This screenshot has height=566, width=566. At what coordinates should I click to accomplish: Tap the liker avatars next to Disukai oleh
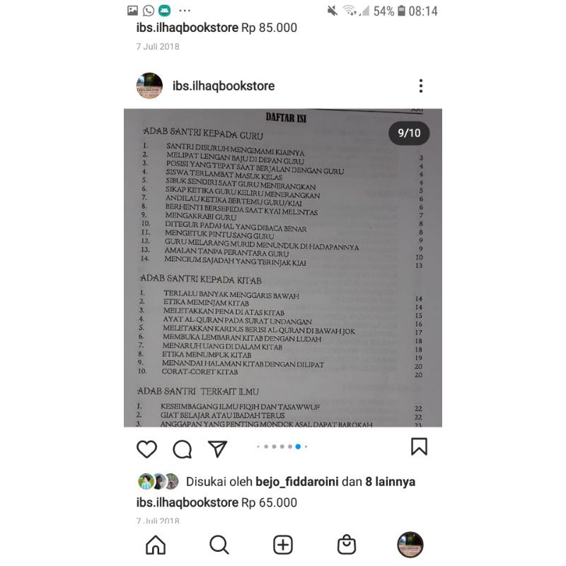pyautogui.click(x=158, y=481)
